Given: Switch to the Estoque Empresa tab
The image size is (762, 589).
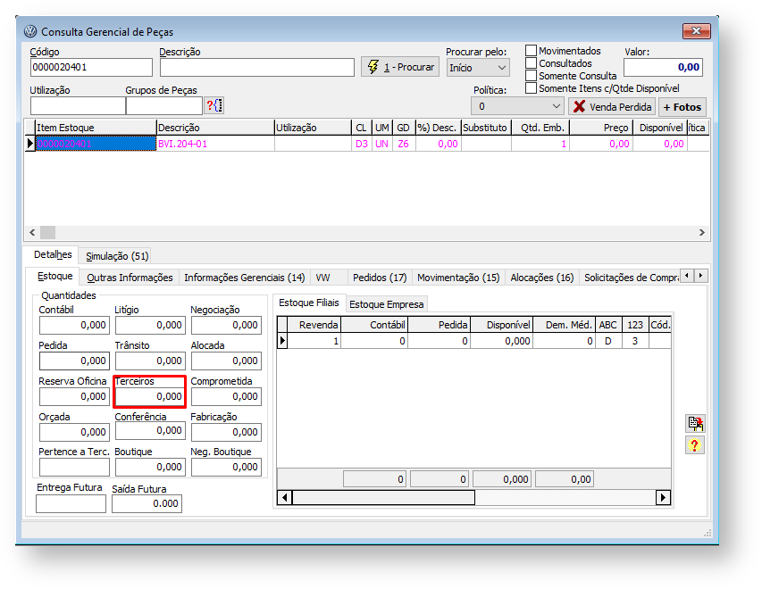Looking at the screenshot, I should click(386, 304).
